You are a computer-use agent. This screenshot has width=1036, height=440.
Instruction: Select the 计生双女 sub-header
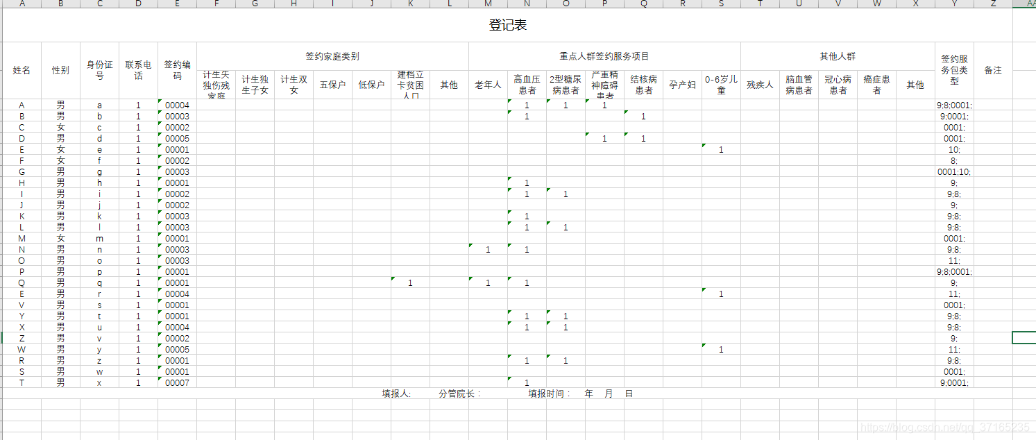pyautogui.click(x=294, y=85)
